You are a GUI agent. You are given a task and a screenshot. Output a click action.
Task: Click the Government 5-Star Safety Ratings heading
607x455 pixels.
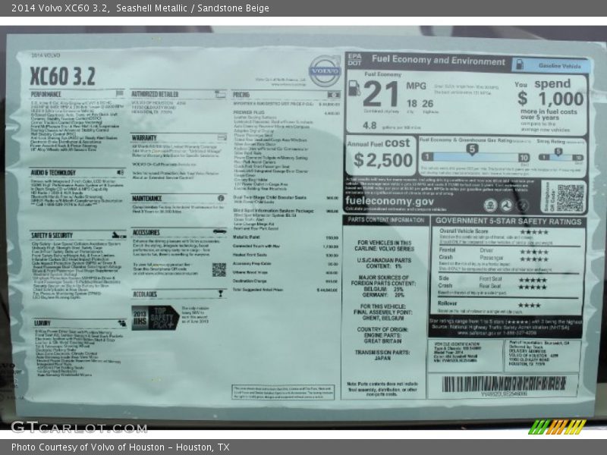[x=508, y=221]
